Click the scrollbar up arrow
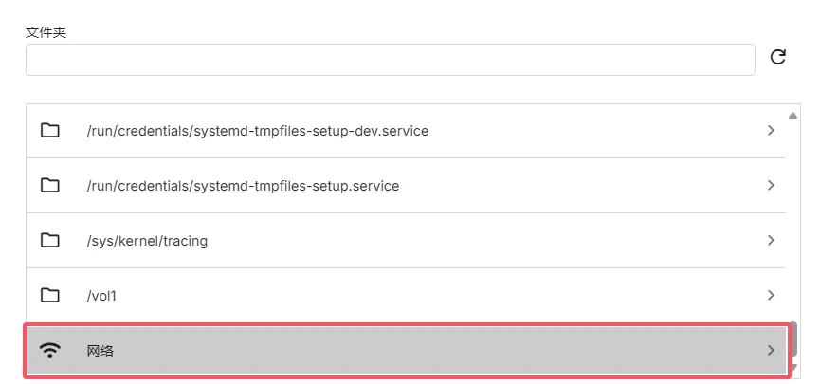This screenshot has height=384, width=820. [x=793, y=116]
